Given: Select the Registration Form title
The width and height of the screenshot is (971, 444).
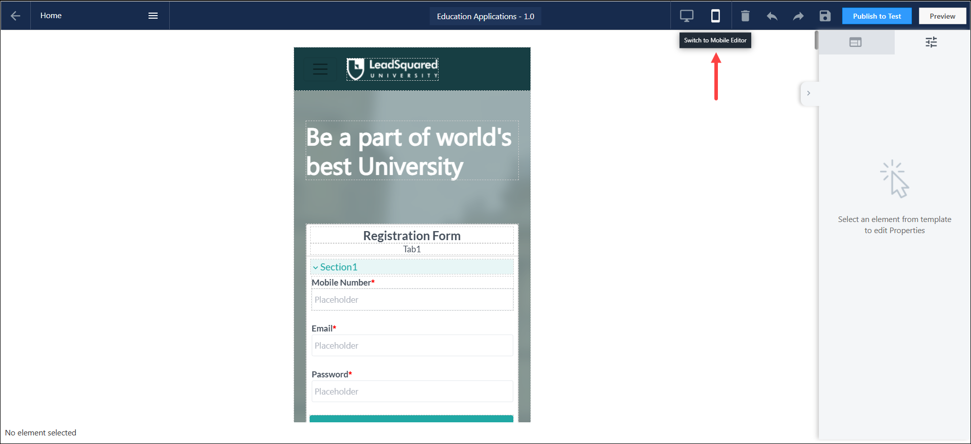Looking at the screenshot, I should pos(412,236).
